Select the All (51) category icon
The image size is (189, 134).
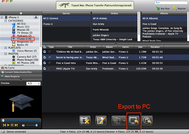14,24
